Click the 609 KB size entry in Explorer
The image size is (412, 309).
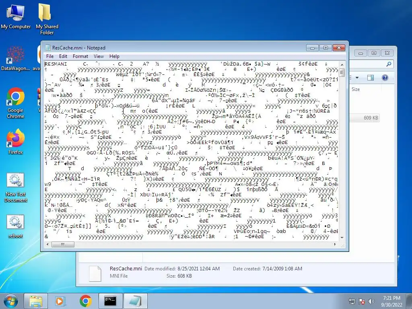[x=371, y=118]
